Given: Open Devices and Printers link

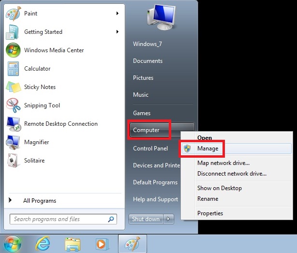Looking at the screenshot, I should pyautogui.click(x=156, y=165).
